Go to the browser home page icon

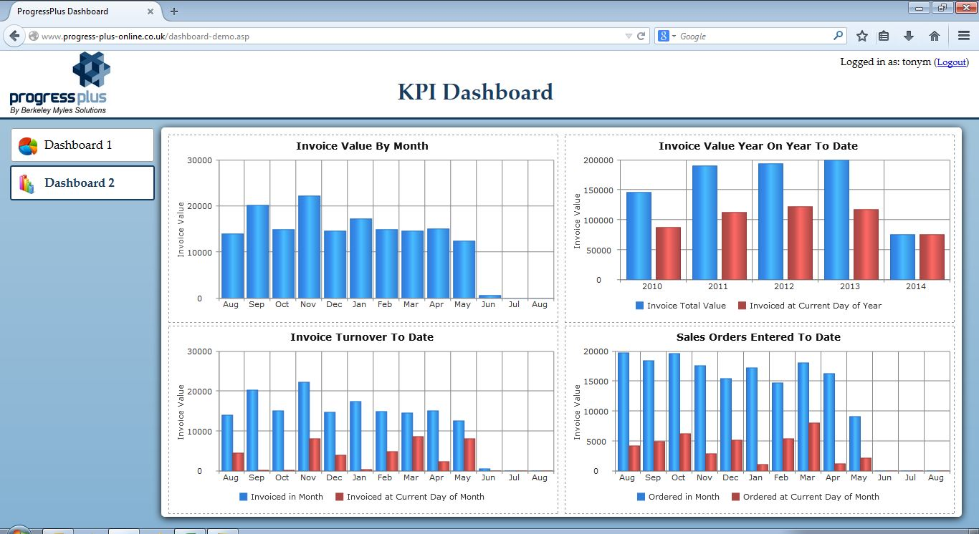point(934,36)
